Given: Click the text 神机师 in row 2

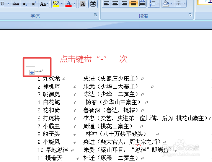Looking at the screenshot, I should 51,86.
